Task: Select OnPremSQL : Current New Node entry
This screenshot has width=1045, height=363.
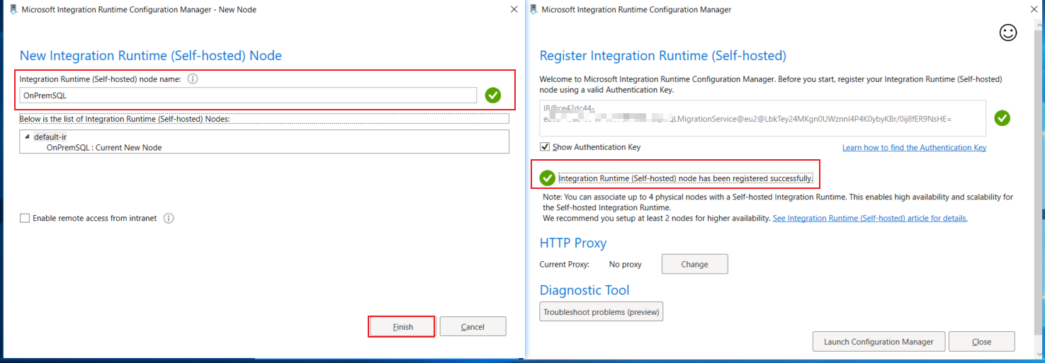Action: pos(104,148)
